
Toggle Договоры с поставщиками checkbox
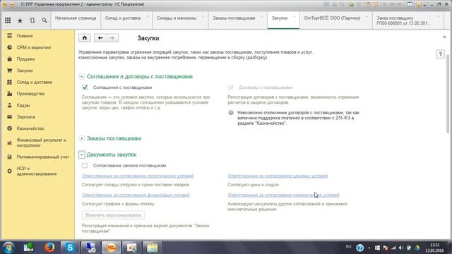tap(230, 87)
